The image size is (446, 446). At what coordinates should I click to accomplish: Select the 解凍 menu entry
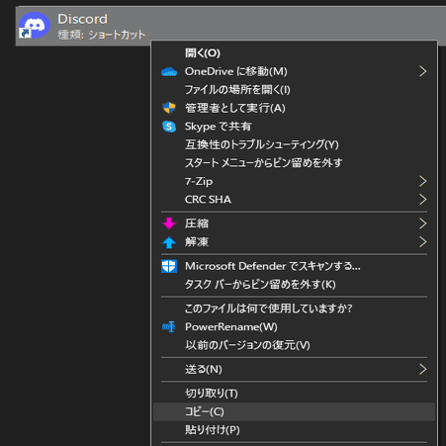(294, 242)
